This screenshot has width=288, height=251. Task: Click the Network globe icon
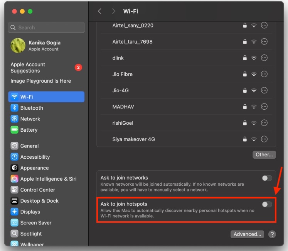14,119
